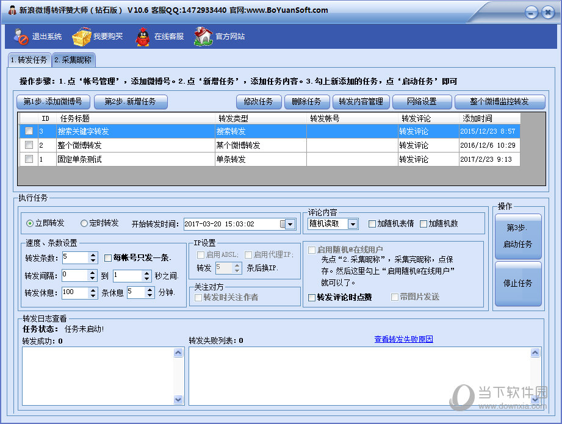Image resolution: width=562 pixels, height=424 pixels.
Task: Click the exit system icon
Action: click(x=21, y=36)
